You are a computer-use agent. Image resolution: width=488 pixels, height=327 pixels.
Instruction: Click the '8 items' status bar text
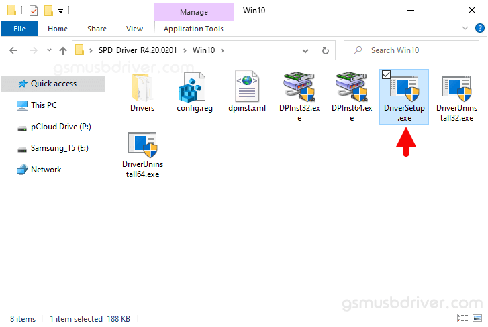click(x=23, y=319)
